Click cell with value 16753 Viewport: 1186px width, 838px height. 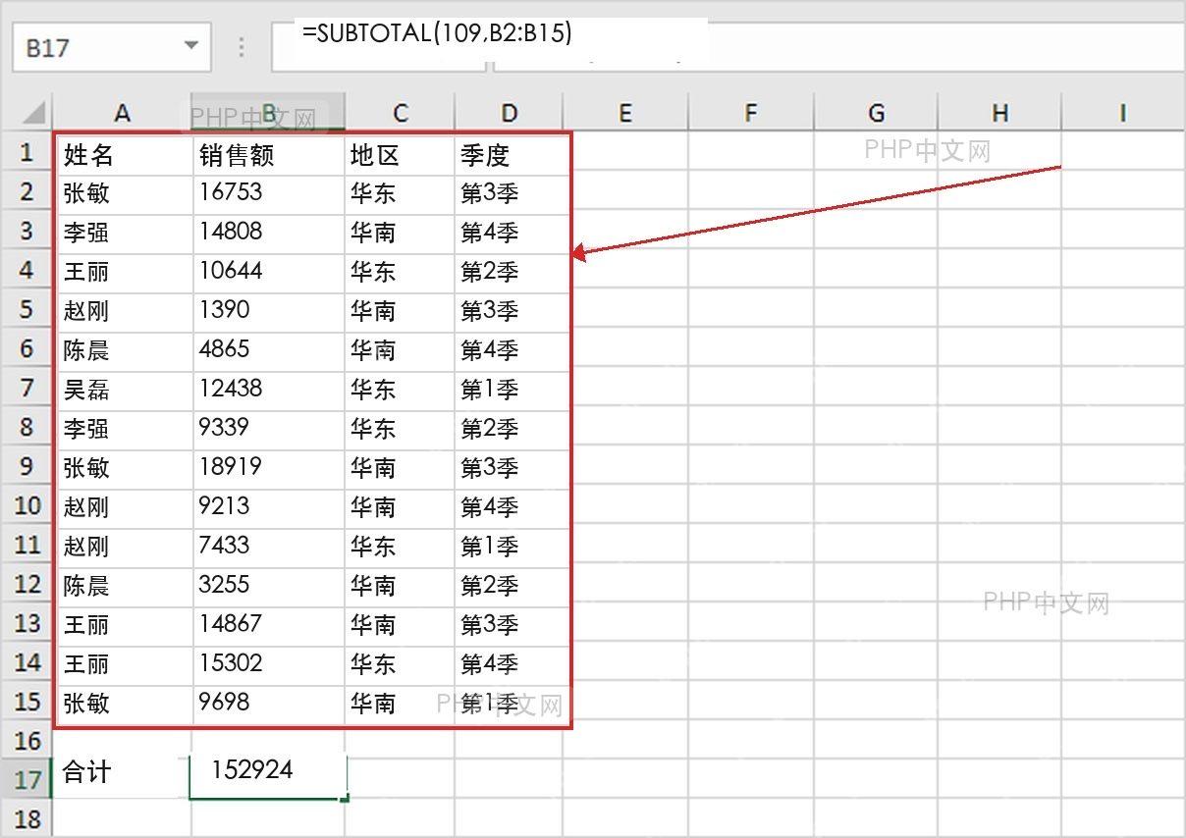(269, 193)
